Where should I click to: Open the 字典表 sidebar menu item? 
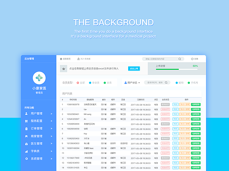pyautogui.click(x=39, y=151)
